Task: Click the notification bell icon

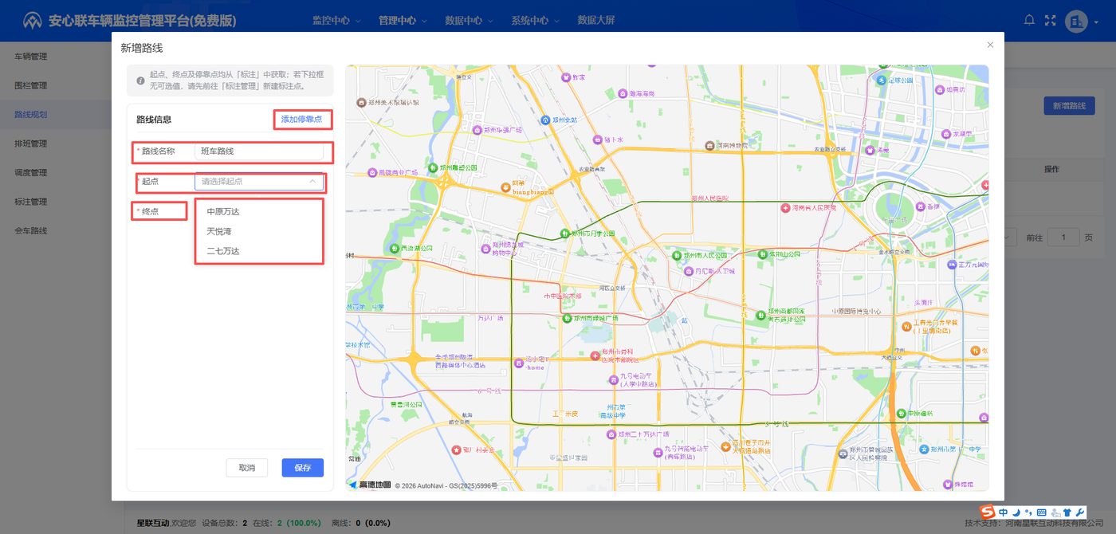Action: 1029,20
